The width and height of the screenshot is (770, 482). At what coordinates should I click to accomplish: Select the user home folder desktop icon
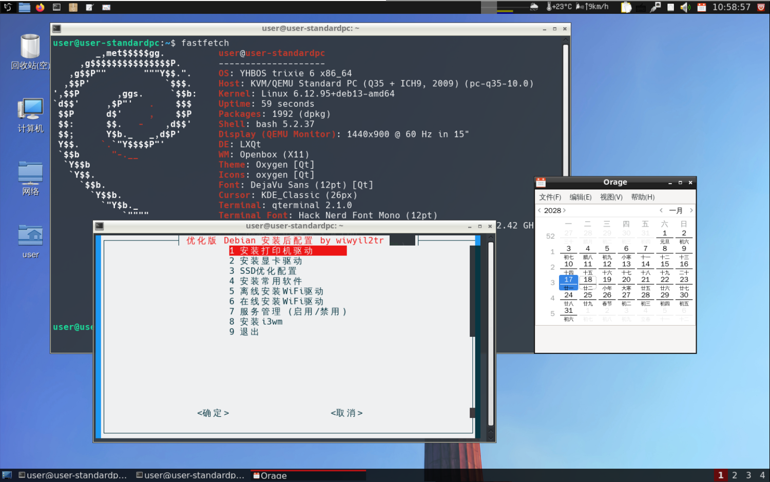pos(30,242)
